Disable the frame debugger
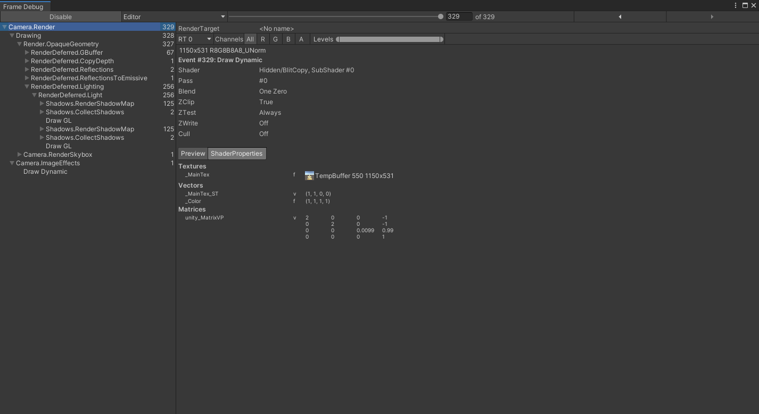Screen dimensions: 759x414 coord(61,16)
